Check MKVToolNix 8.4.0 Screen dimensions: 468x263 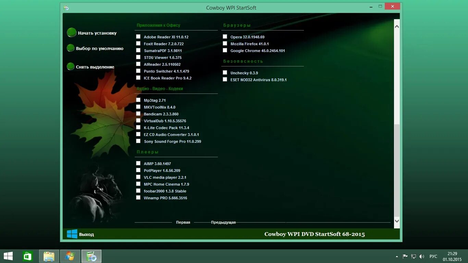[x=138, y=107]
